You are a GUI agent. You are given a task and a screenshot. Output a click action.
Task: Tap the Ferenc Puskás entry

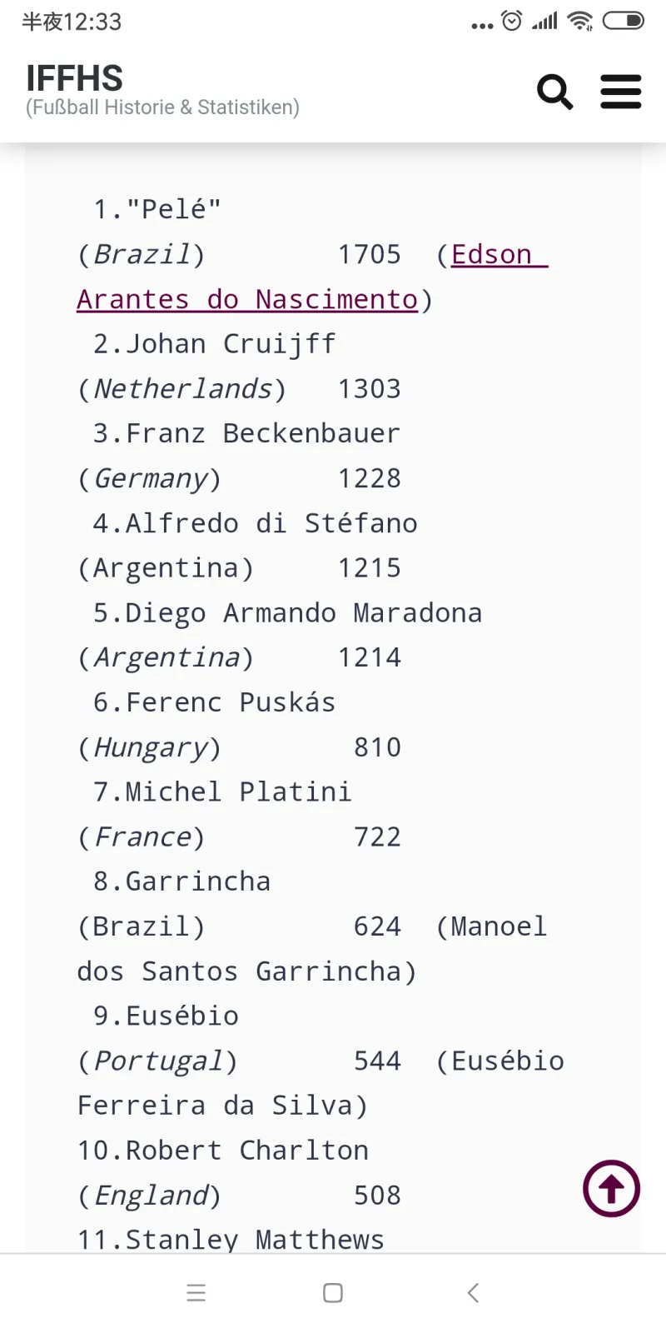[x=215, y=702]
